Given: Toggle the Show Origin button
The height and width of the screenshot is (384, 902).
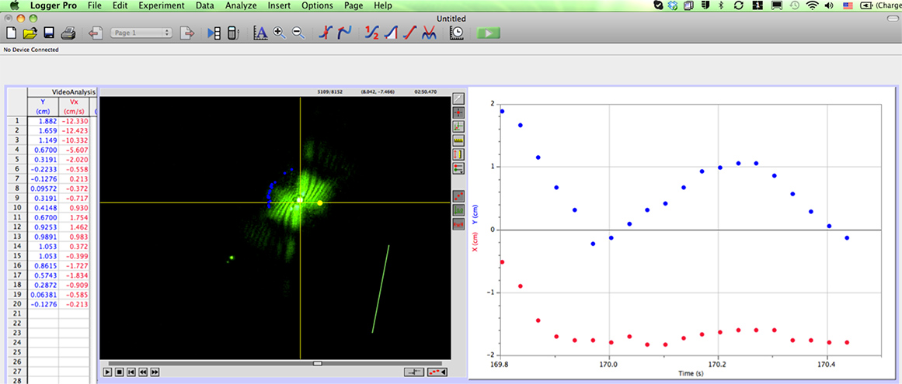Looking at the screenshot, I should pos(458,210).
